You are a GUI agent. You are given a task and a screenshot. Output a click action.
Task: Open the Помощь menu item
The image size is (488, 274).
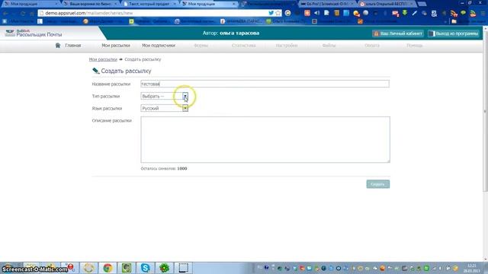(x=415, y=46)
